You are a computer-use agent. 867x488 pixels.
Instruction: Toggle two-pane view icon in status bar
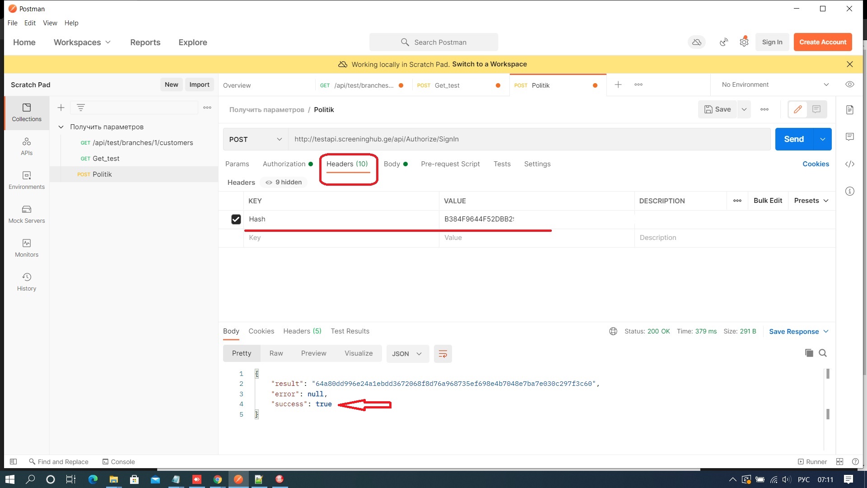840,462
